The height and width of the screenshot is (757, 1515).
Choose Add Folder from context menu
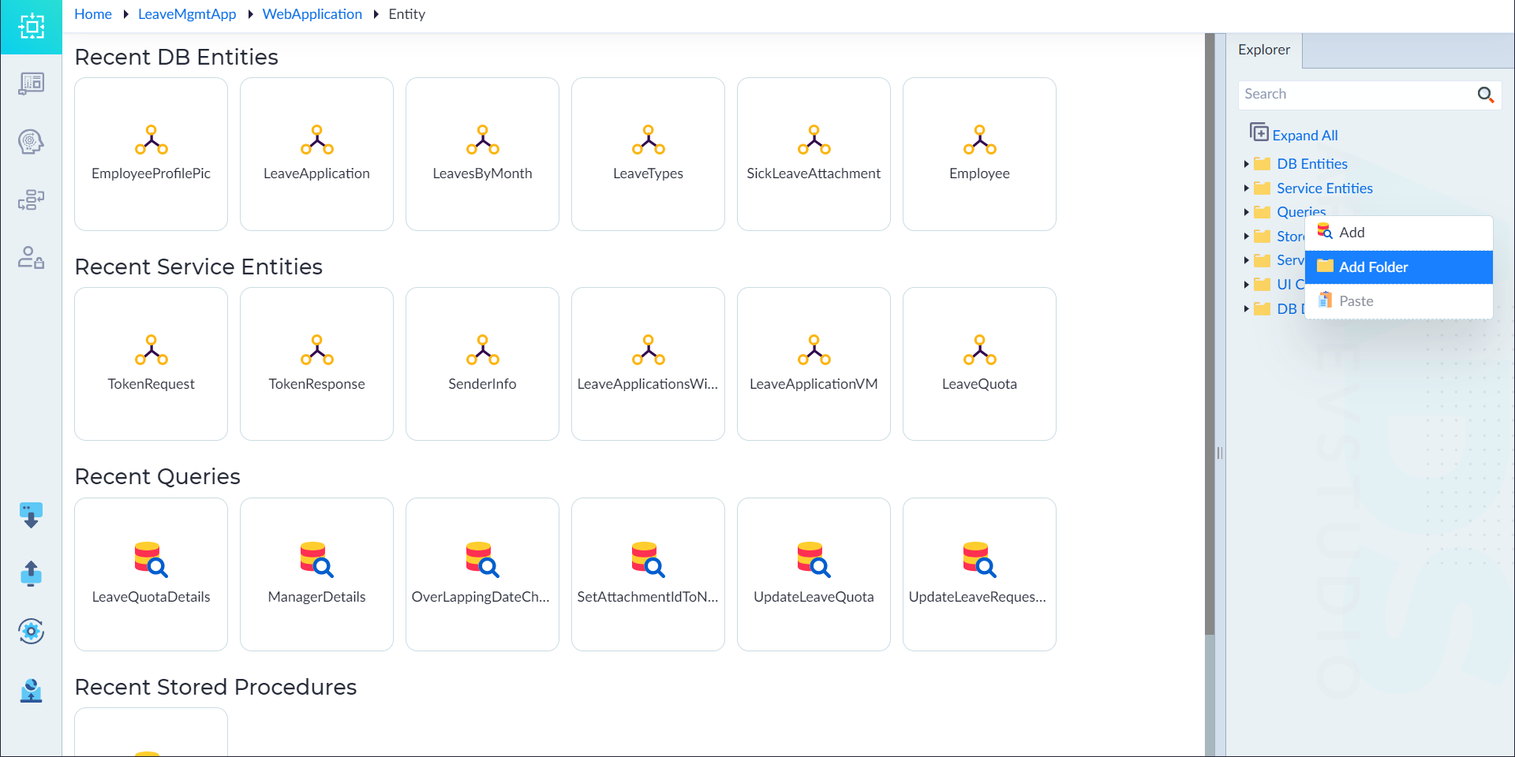[x=1398, y=267]
